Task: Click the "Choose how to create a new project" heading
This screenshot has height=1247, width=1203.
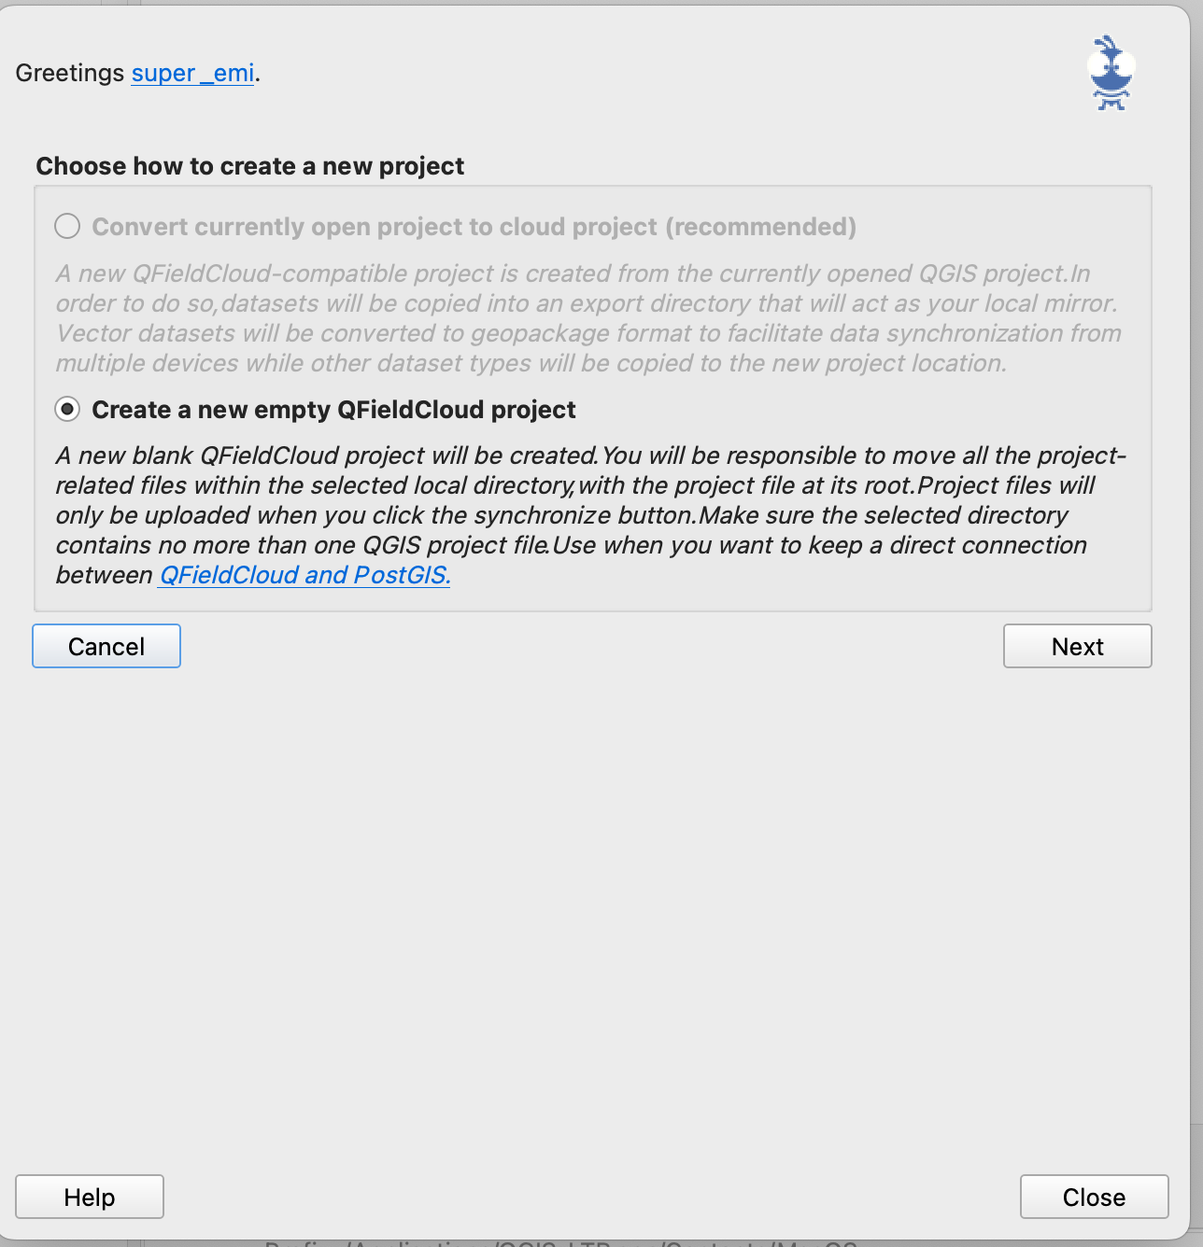Action: (x=249, y=166)
